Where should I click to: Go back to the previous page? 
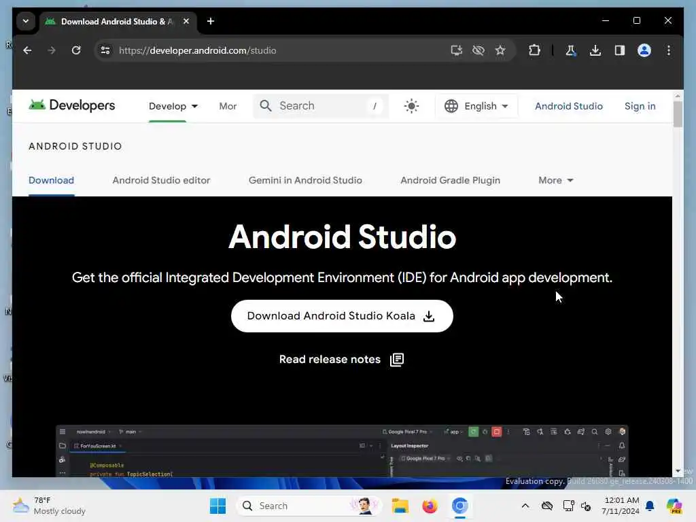coord(27,50)
